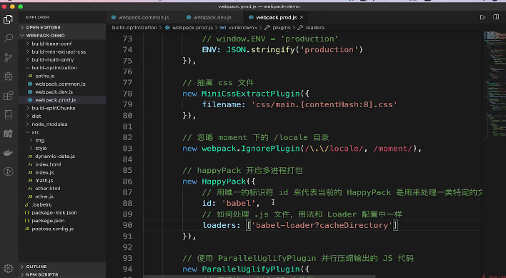Viewport: 506px width, 278px height.
Task: Open the Source Control view icon
Action: click(8, 57)
